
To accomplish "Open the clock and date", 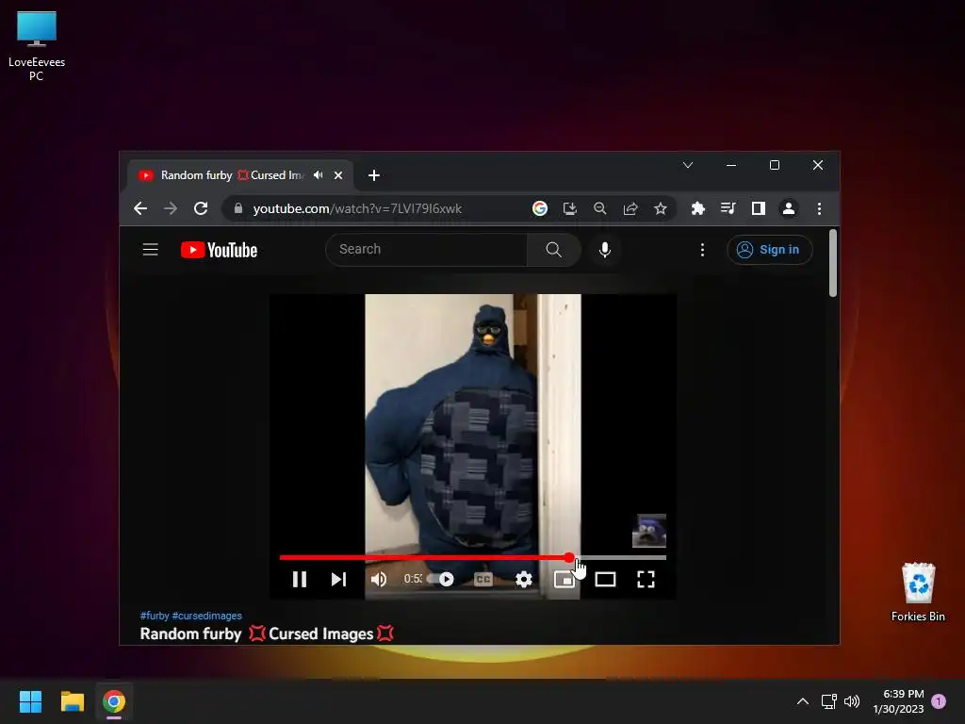I will [898, 701].
